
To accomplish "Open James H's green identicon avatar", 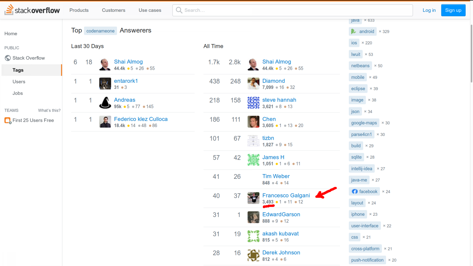I will pos(253,160).
